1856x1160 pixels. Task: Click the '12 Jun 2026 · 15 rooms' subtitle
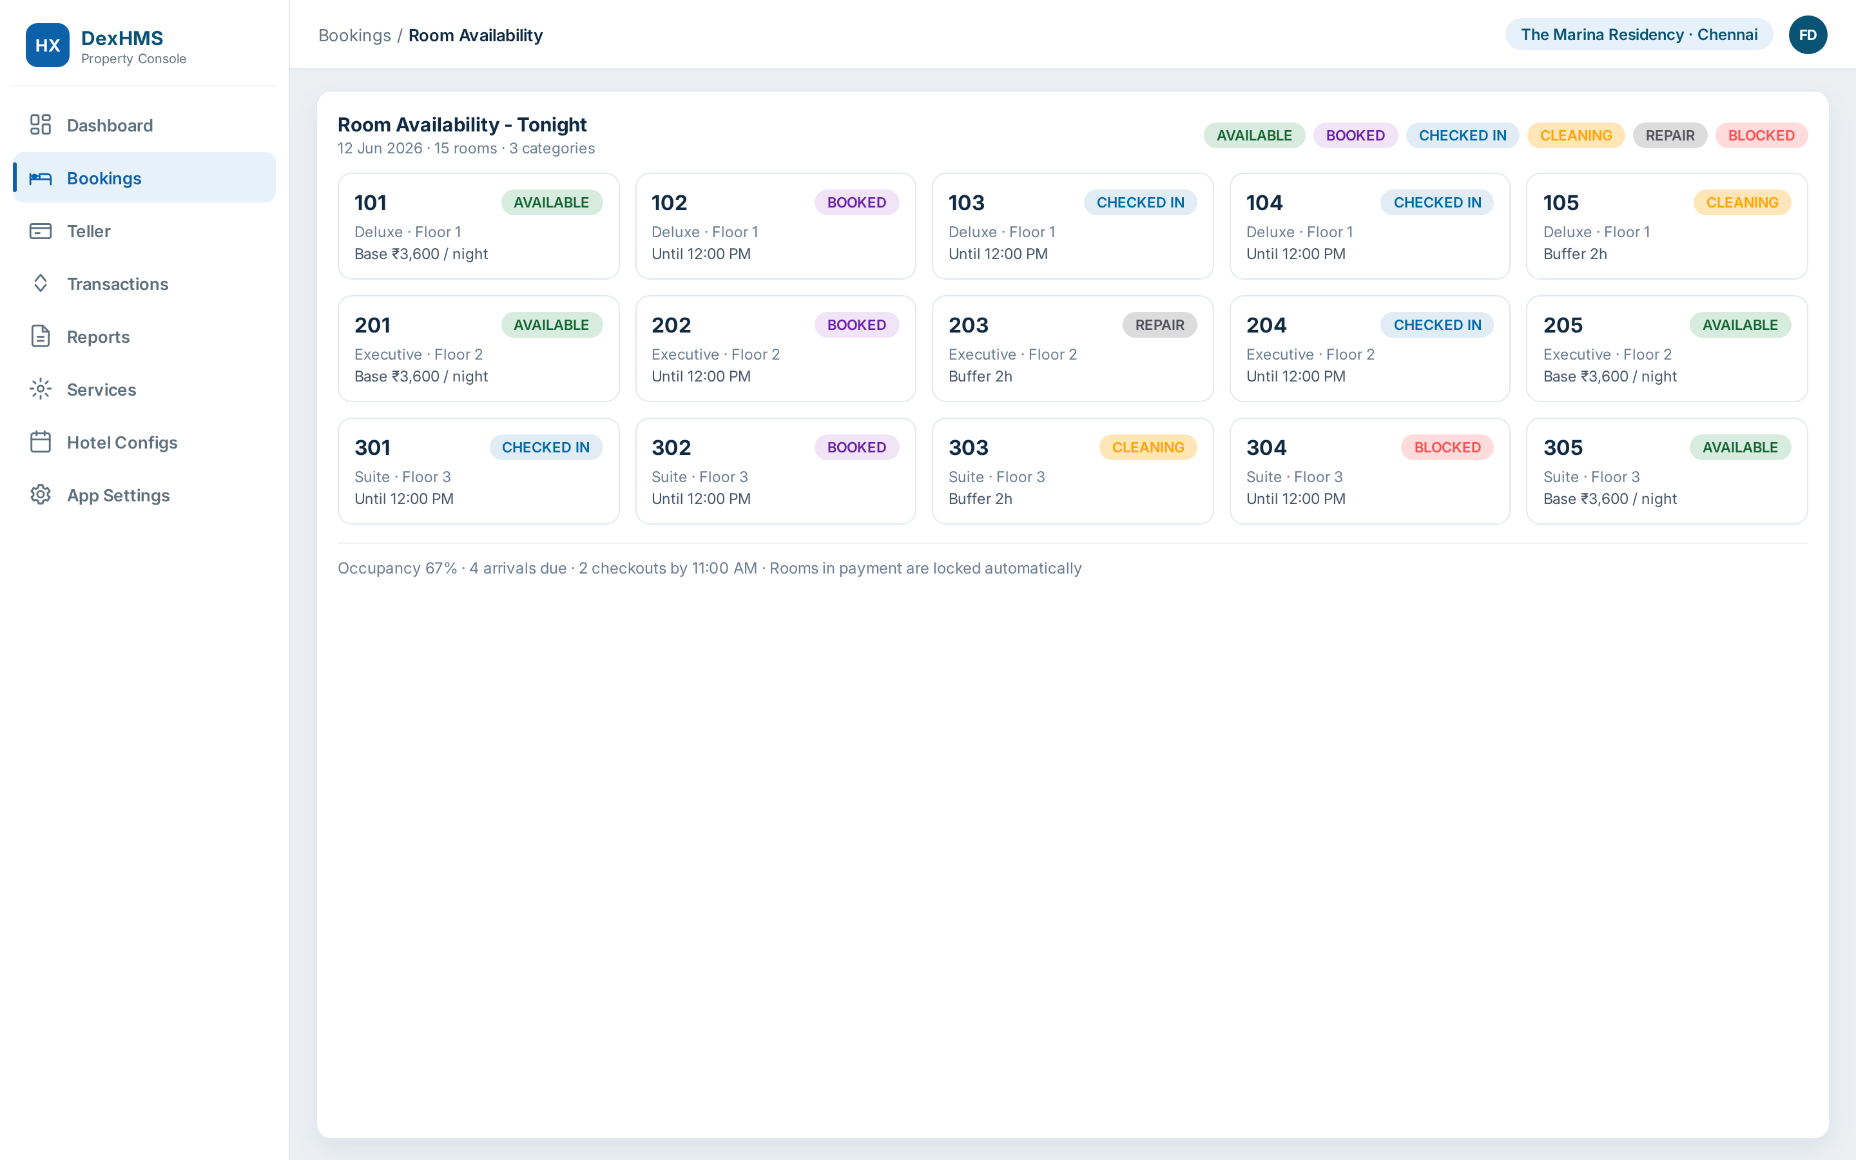[x=467, y=149]
